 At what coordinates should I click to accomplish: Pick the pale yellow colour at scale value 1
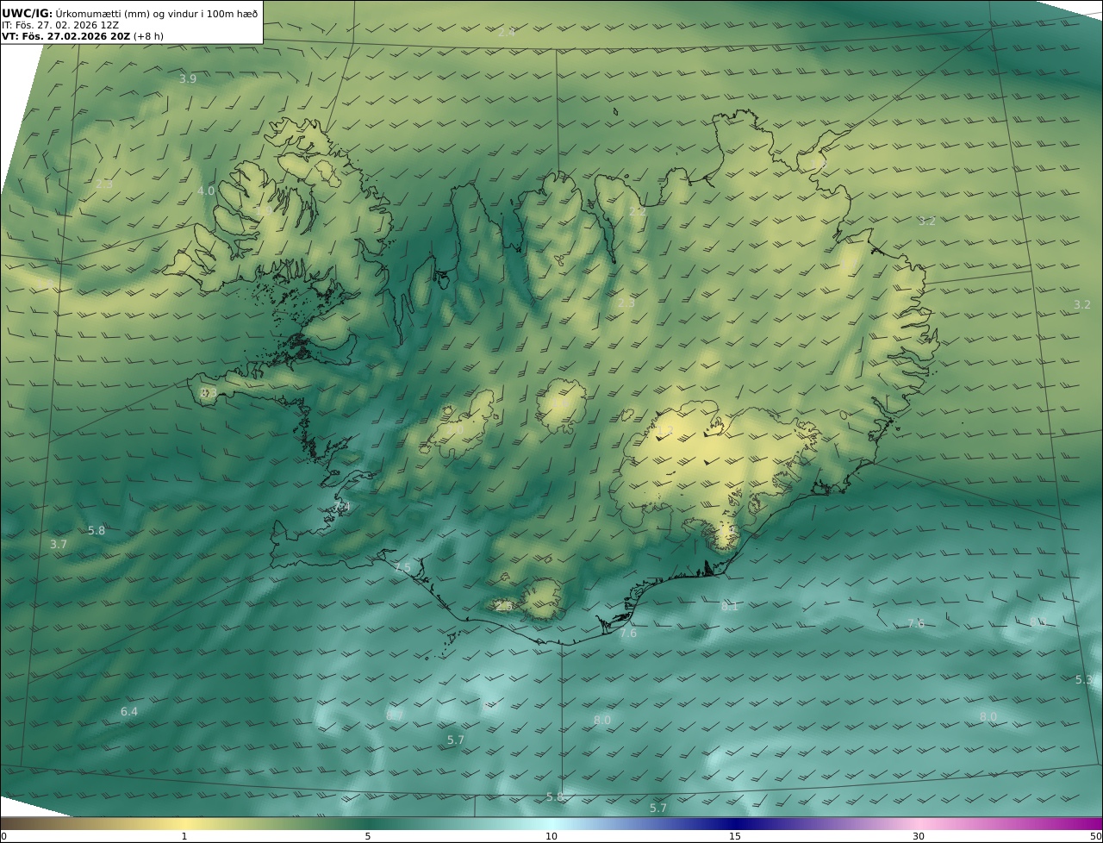[184, 823]
